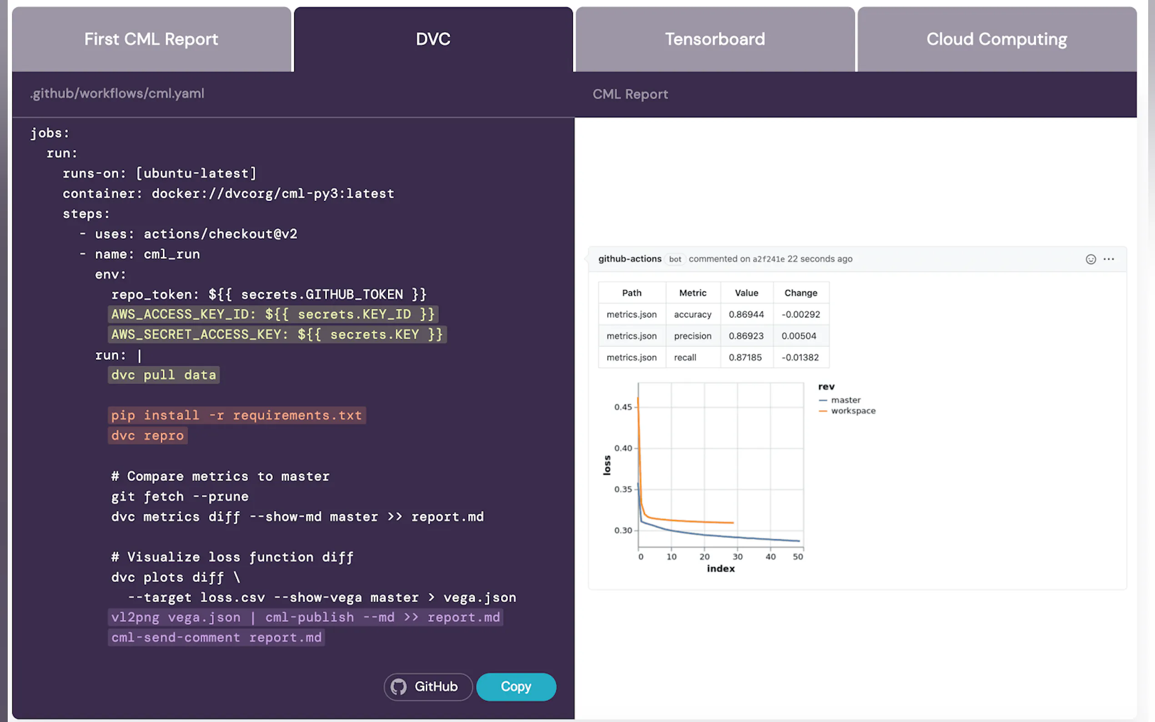Image resolution: width=1155 pixels, height=722 pixels.
Task: Click the value 0.86944
Action: pos(746,314)
